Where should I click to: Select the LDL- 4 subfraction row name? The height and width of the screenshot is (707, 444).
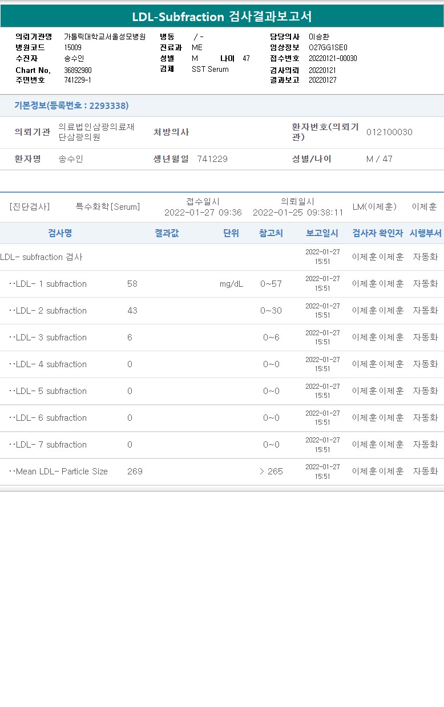[x=48, y=364]
